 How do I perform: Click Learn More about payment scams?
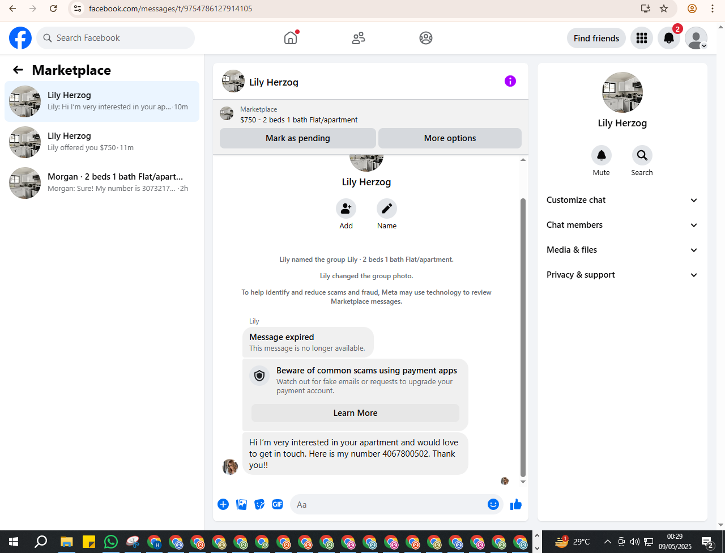pos(355,413)
